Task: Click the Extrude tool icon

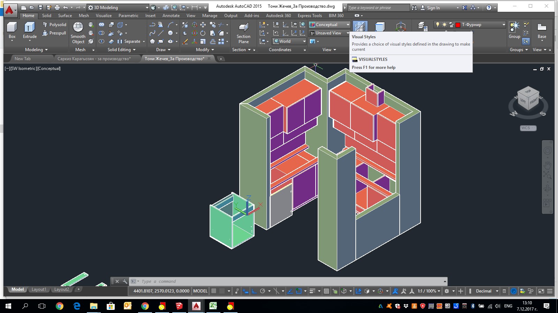Action: coord(30,28)
